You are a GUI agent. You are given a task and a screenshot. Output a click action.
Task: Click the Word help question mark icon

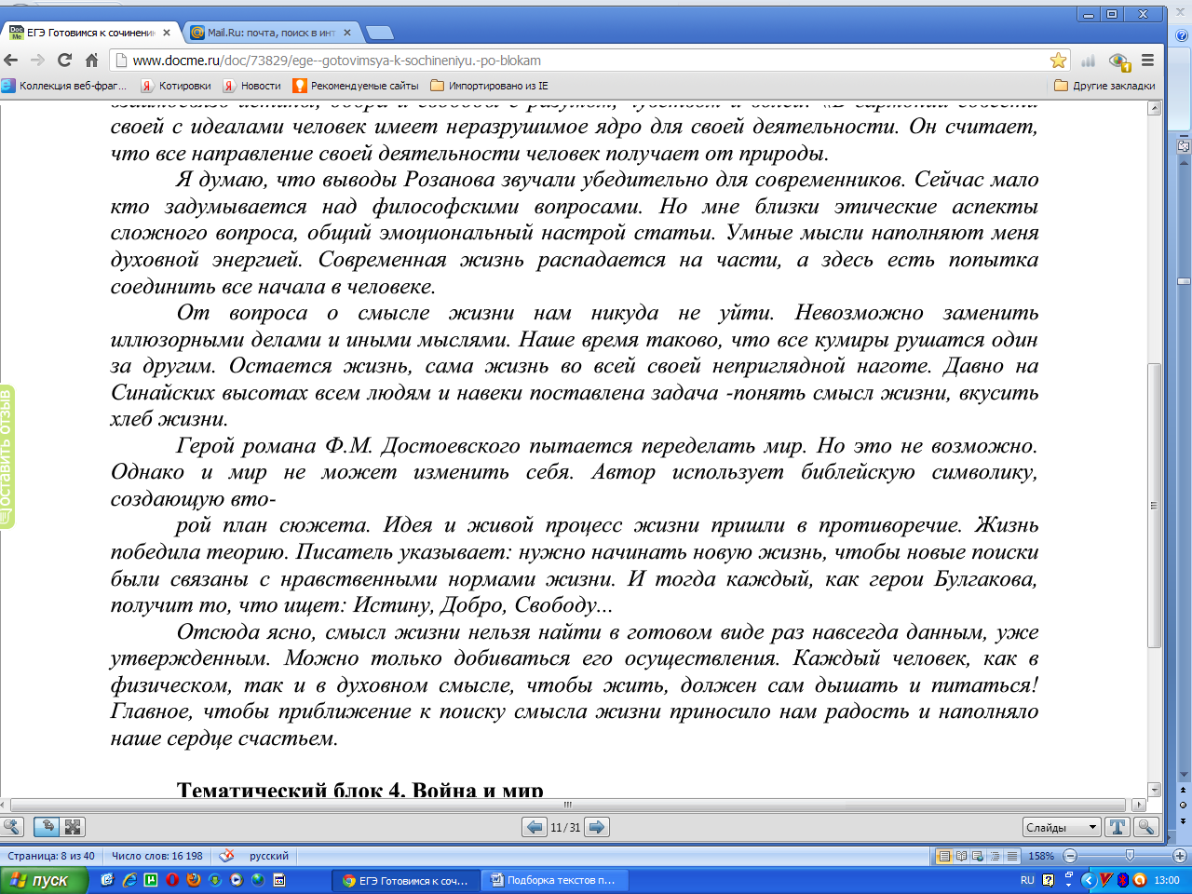pos(1182,36)
